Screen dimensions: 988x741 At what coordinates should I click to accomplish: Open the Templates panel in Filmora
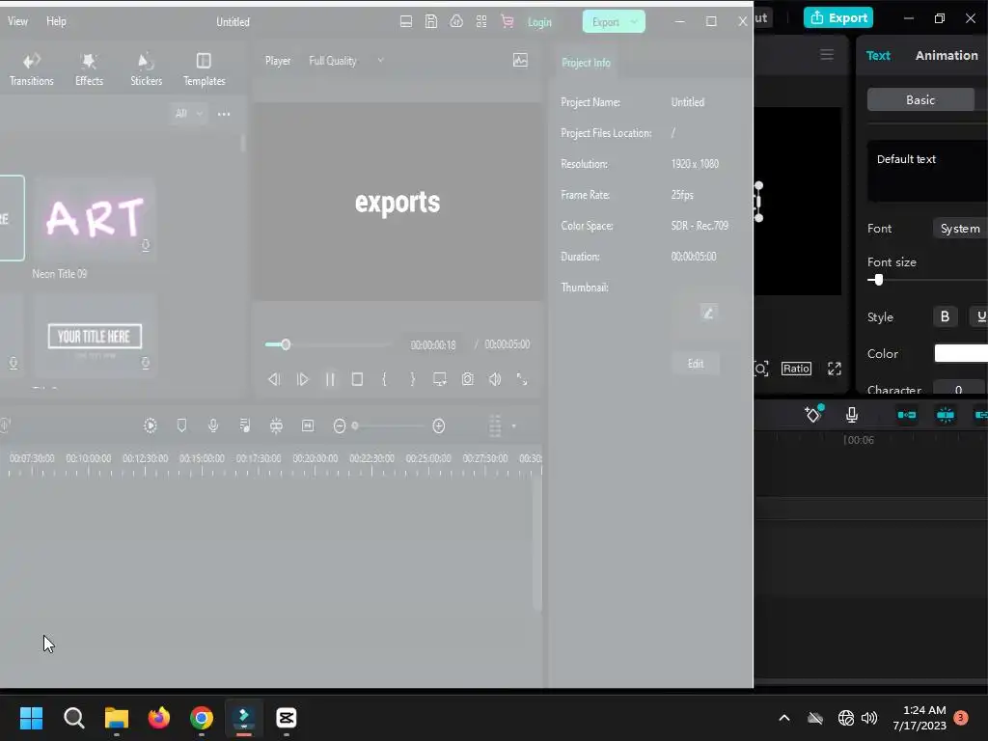pos(205,69)
